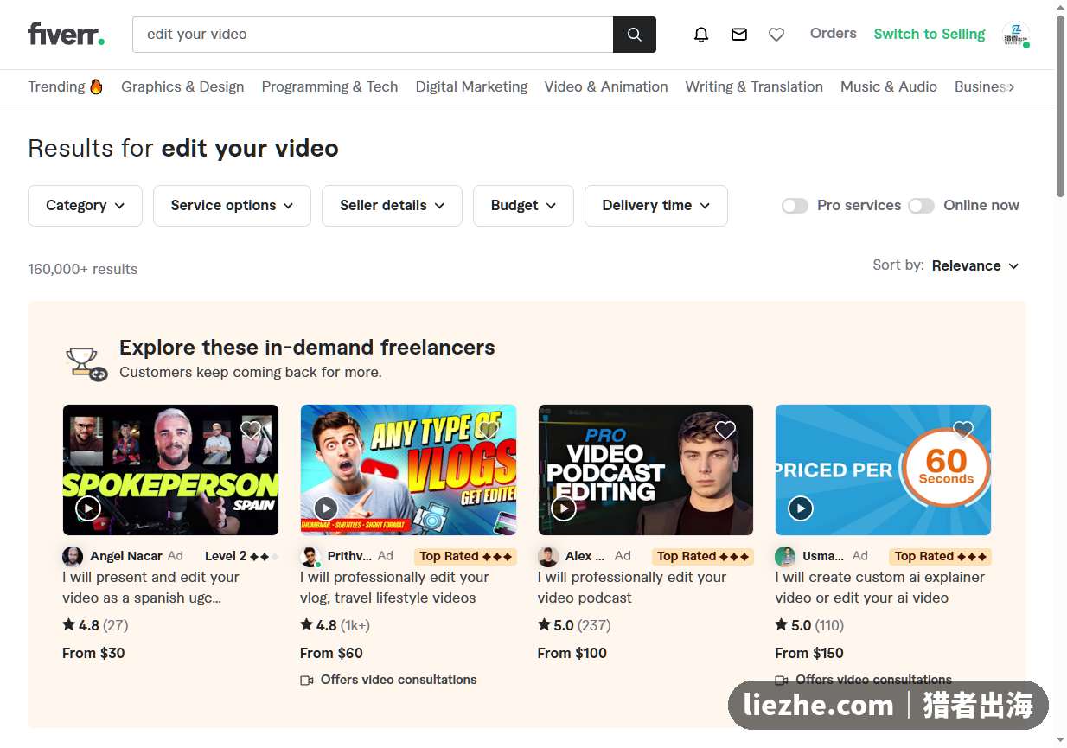Save the 60 Seconds gig with heart
Screen dimensions: 1067x748
point(963,430)
